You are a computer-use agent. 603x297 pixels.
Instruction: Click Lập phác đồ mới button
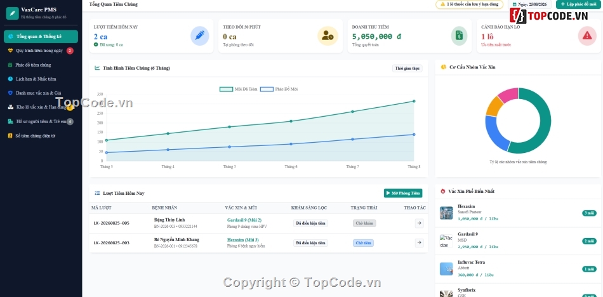[x=578, y=4]
